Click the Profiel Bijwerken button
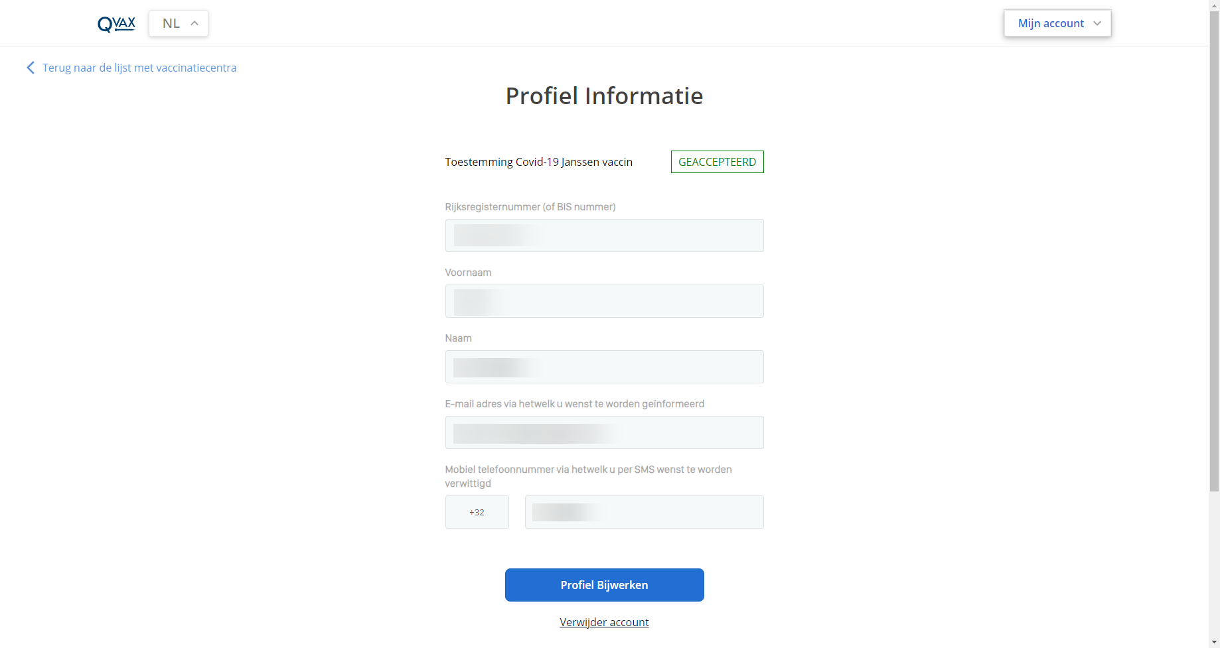 pos(604,585)
